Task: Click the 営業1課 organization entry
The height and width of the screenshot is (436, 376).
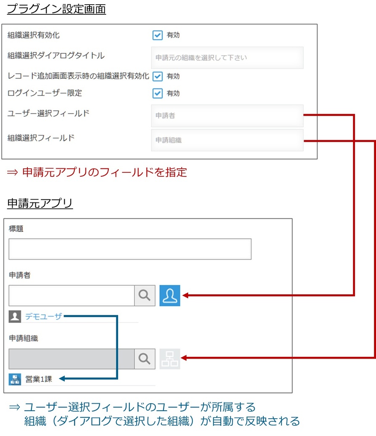Action: point(38,379)
